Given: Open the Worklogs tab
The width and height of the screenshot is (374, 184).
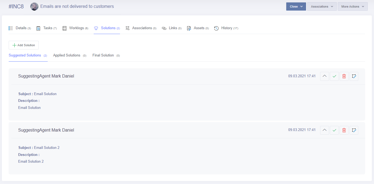Looking at the screenshot, I should [75, 28].
